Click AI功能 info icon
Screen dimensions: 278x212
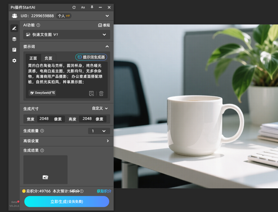pos(38,25)
